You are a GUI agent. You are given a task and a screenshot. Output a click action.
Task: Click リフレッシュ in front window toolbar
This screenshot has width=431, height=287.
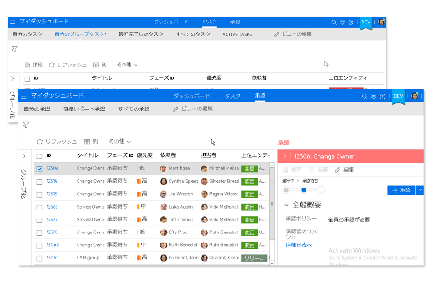tap(57, 142)
